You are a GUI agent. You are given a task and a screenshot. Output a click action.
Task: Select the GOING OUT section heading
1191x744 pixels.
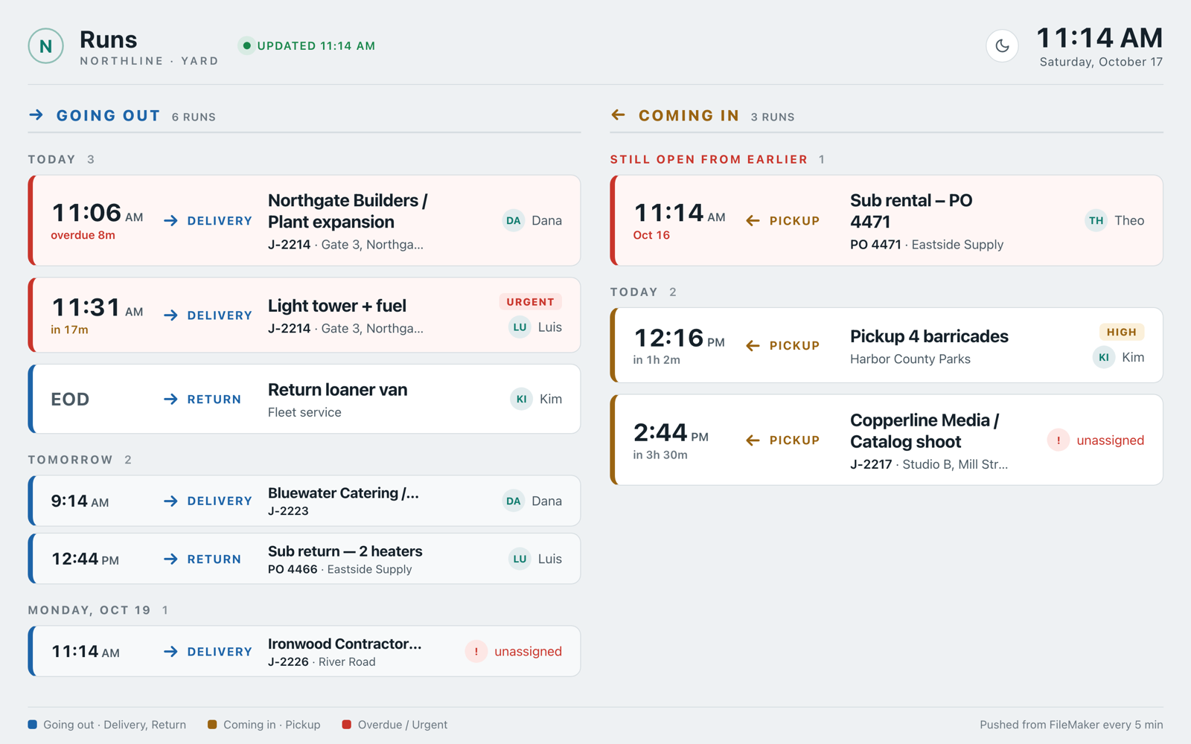pos(109,115)
